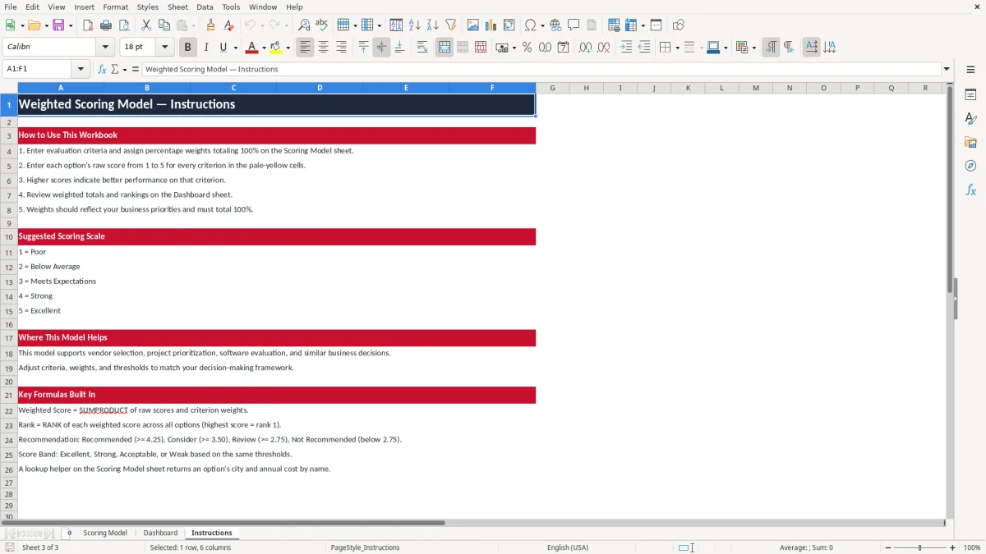Open the sidebar Navigator compass icon
Image resolution: width=986 pixels, height=554 pixels.
(970, 166)
